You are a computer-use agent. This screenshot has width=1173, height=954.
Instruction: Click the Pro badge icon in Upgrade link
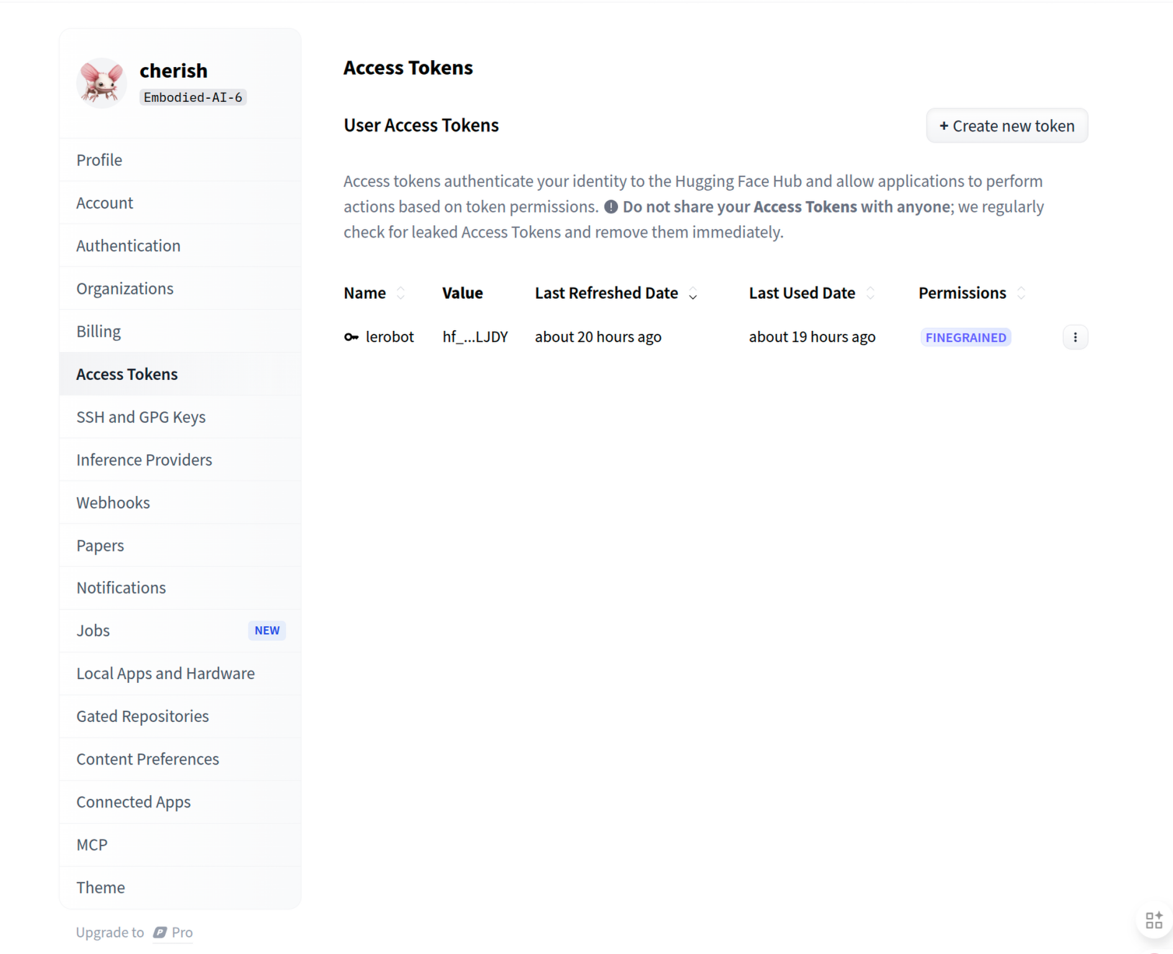[160, 932]
